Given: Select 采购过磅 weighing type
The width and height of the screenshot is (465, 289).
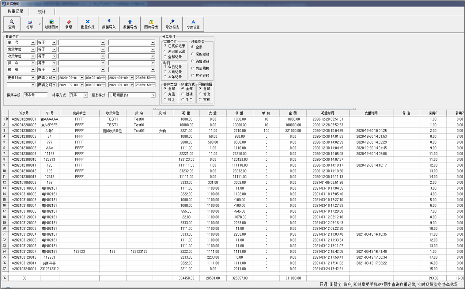Looking at the screenshot, I should [x=193, y=54].
